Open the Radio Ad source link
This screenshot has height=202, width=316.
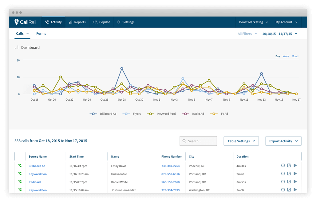pos(35,182)
